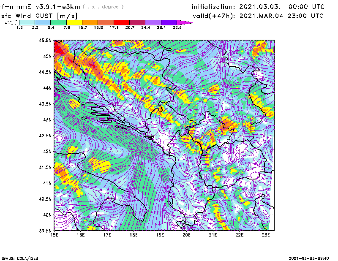Click the bright red legend swatch (17.1–20.7)
This screenshot has width=338, height=261.
pos(122,22)
